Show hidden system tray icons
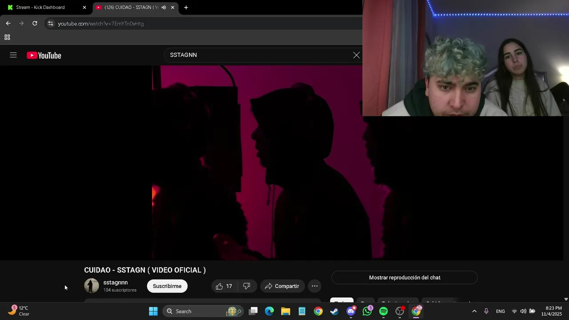569x320 pixels. pyautogui.click(x=474, y=311)
